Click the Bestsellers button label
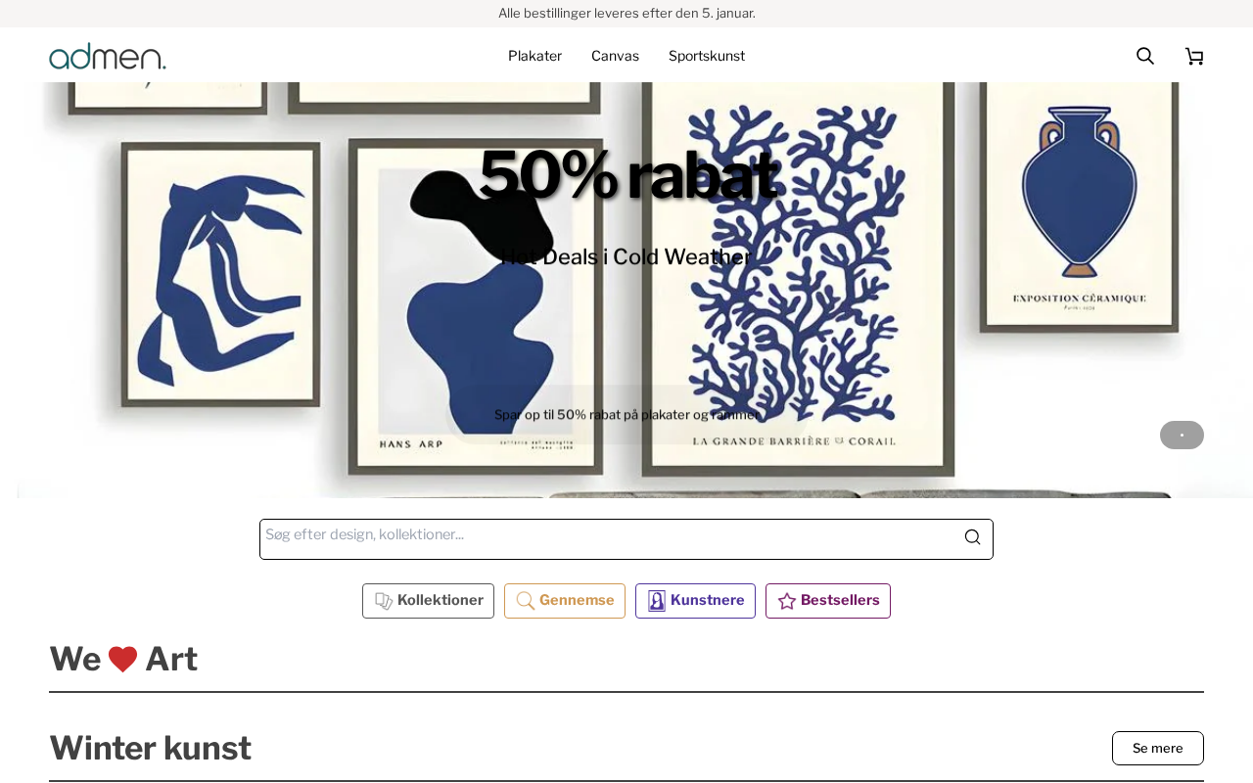 pos(840,600)
